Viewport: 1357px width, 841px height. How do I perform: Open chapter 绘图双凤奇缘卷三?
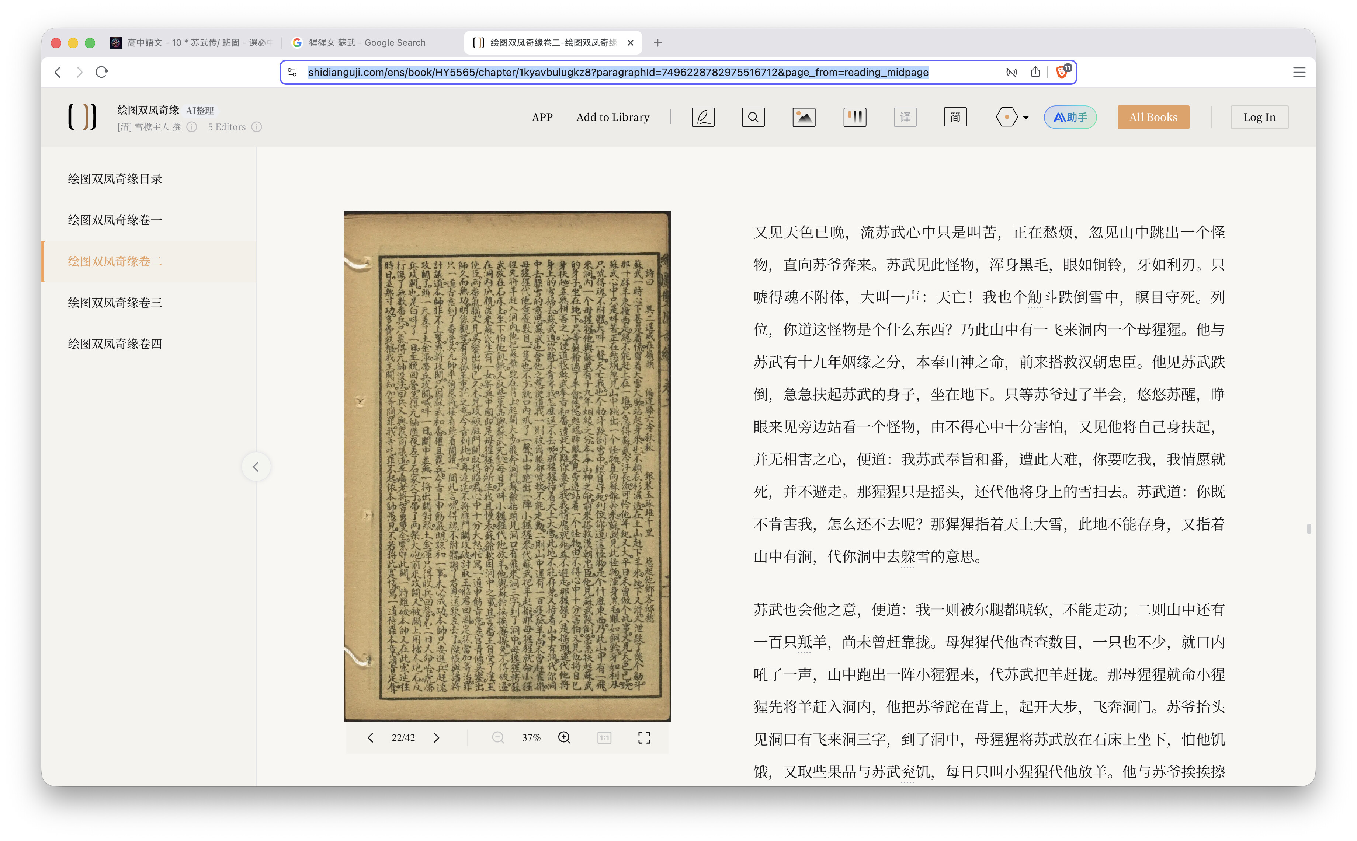point(115,303)
